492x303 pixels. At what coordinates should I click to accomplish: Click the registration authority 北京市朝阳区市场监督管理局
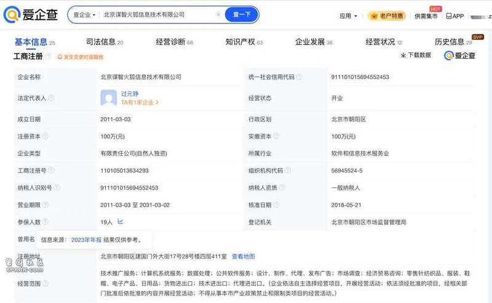point(368,222)
